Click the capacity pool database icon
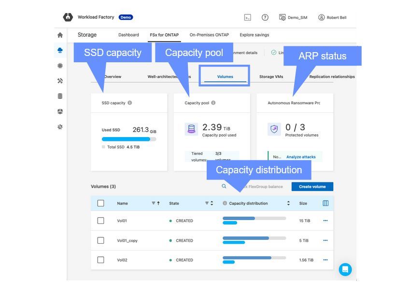Viewport: 411px width, 292px height. (191, 129)
